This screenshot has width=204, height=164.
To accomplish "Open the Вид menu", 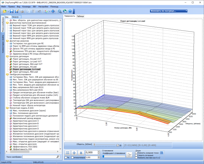I will [18, 6].
